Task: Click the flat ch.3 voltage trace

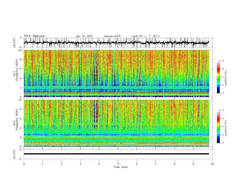Action: pyautogui.click(x=116, y=154)
